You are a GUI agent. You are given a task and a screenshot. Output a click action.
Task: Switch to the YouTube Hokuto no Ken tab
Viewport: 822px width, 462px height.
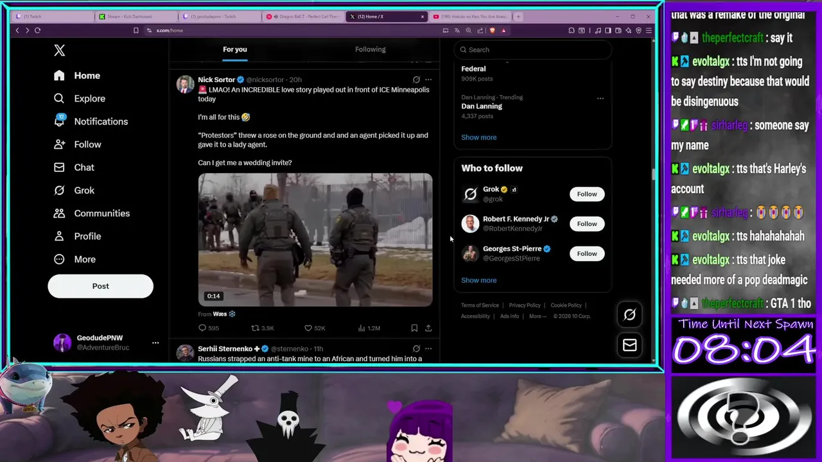(470, 17)
